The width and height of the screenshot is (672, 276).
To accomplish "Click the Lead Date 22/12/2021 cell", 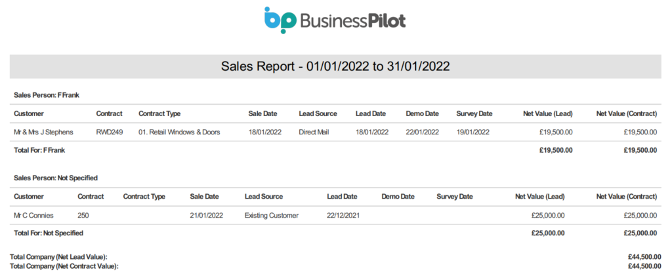I will [x=342, y=215].
